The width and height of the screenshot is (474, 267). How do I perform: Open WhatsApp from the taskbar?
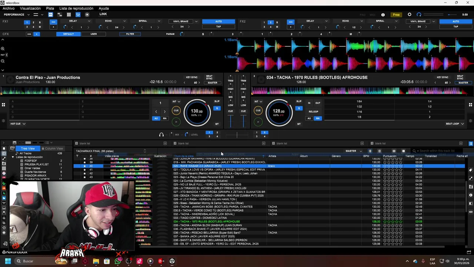pos(118,261)
